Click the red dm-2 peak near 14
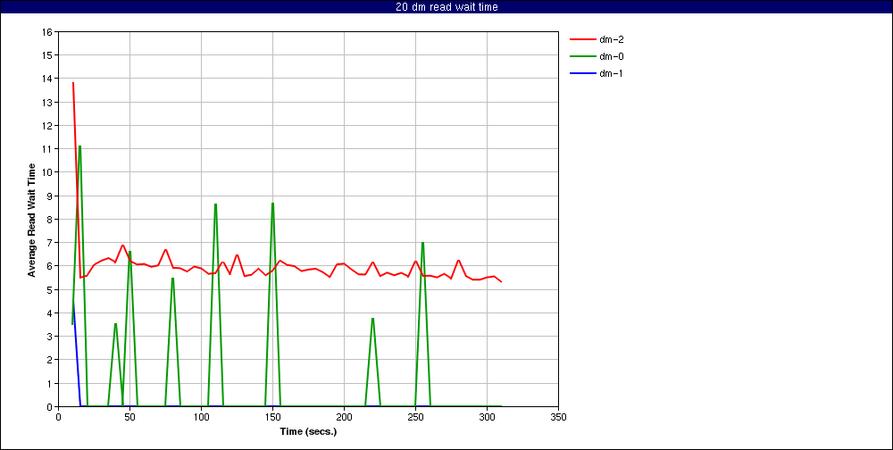The height and width of the screenshot is (450, 893). pos(73,83)
